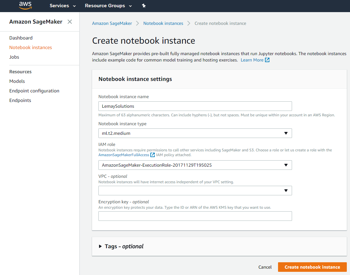Open Endpoint configuration in sidebar
Image resolution: width=350 pixels, height=275 pixels.
[x=34, y=91]
